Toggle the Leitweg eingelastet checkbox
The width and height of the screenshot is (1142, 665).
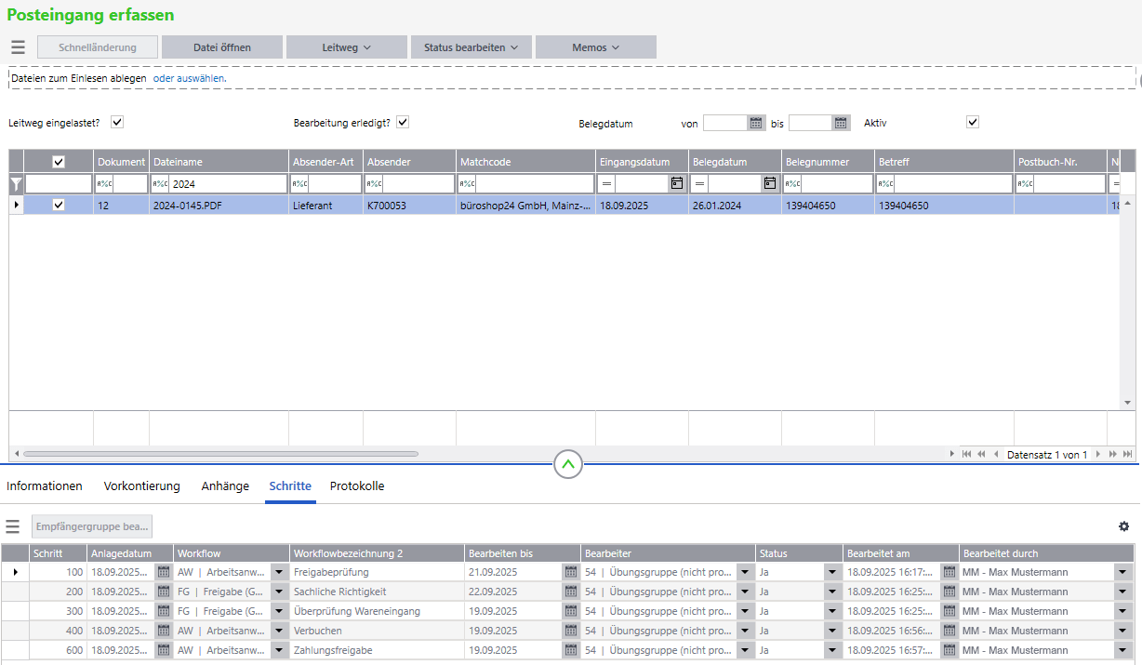(x=117, y=122)
